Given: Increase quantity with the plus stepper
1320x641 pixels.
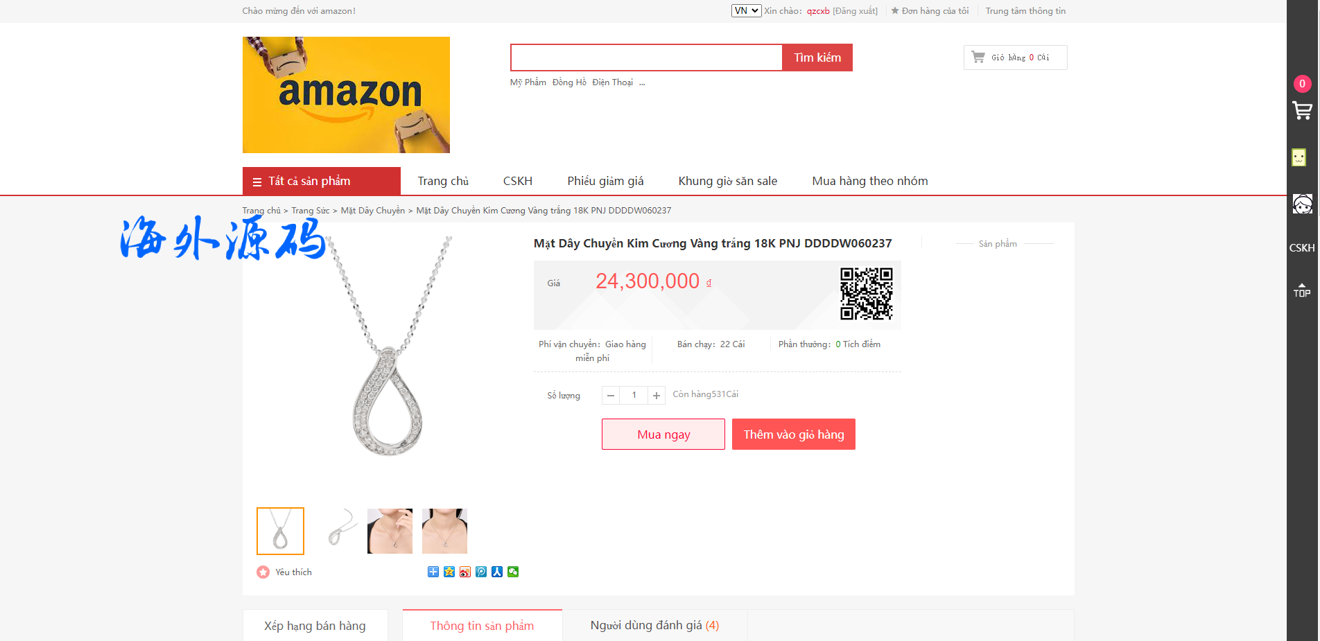Looking at the screenshot, I should 657,395.
